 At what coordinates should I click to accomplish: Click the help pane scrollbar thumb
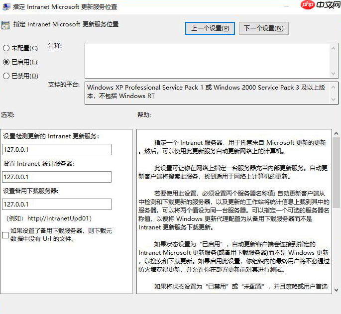(336, 173)
